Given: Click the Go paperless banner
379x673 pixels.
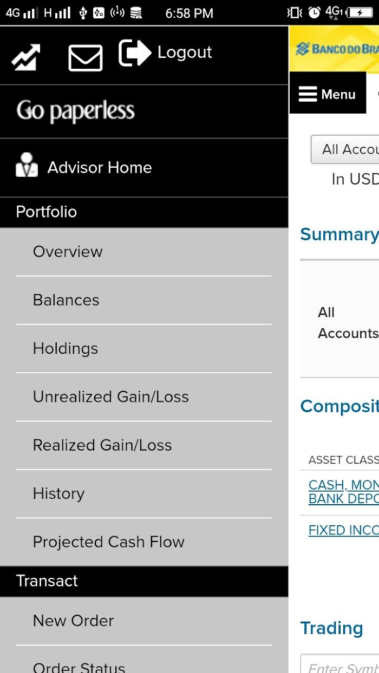Looking at the screenshot, I should pos(144,111).
